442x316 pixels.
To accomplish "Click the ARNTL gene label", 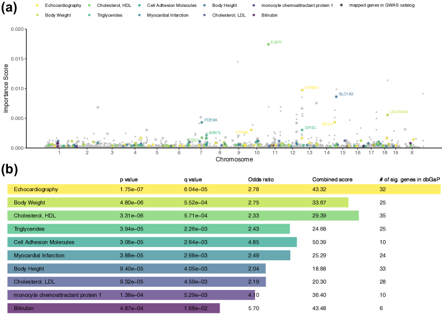I will (x=215, y=133).
